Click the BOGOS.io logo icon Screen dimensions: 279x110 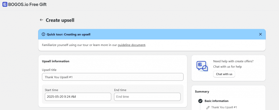(x=5, y=4)
